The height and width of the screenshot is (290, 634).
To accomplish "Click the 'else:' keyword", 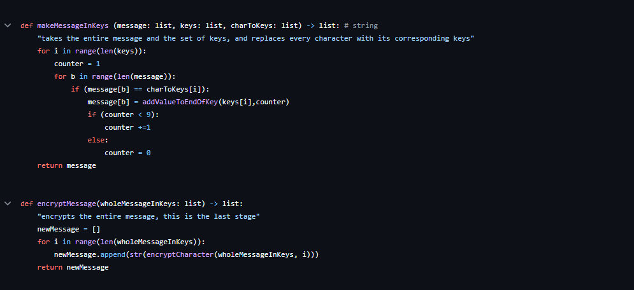I will click(98, 140).
